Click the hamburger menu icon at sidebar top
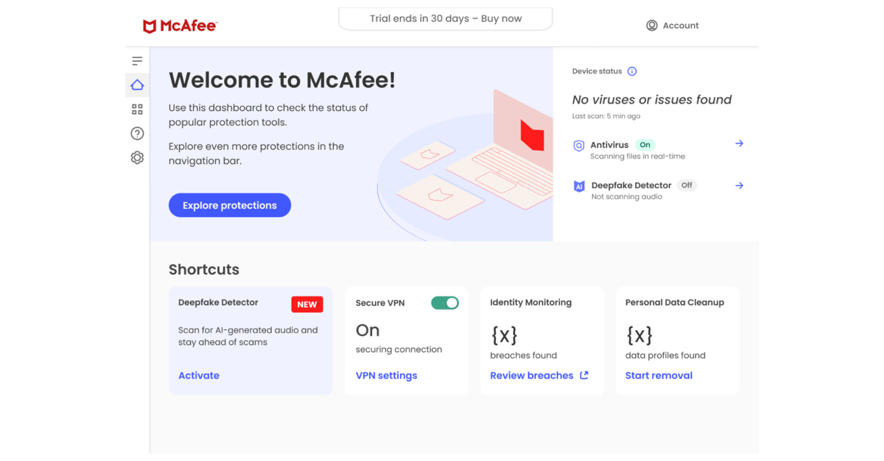 pos(137,60)
